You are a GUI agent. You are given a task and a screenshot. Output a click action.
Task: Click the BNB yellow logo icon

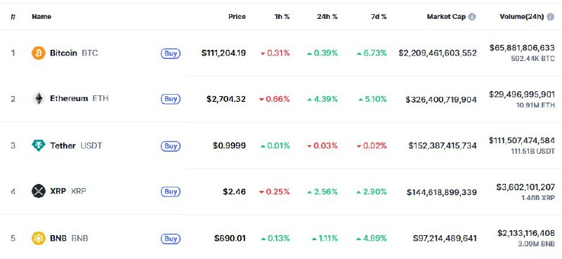[39, 238]
